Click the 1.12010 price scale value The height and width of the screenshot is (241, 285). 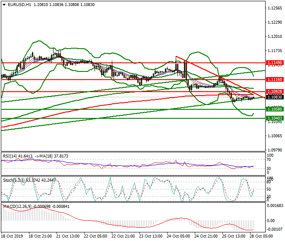275,37
